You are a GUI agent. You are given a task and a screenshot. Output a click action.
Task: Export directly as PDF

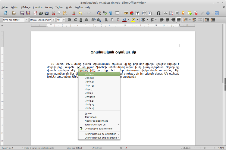[x=35, y=13]
